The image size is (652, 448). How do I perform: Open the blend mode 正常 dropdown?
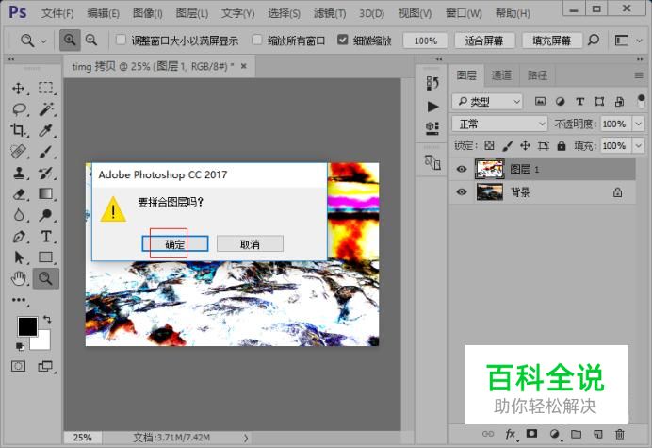pyautogui.click(x=499, y=124)
